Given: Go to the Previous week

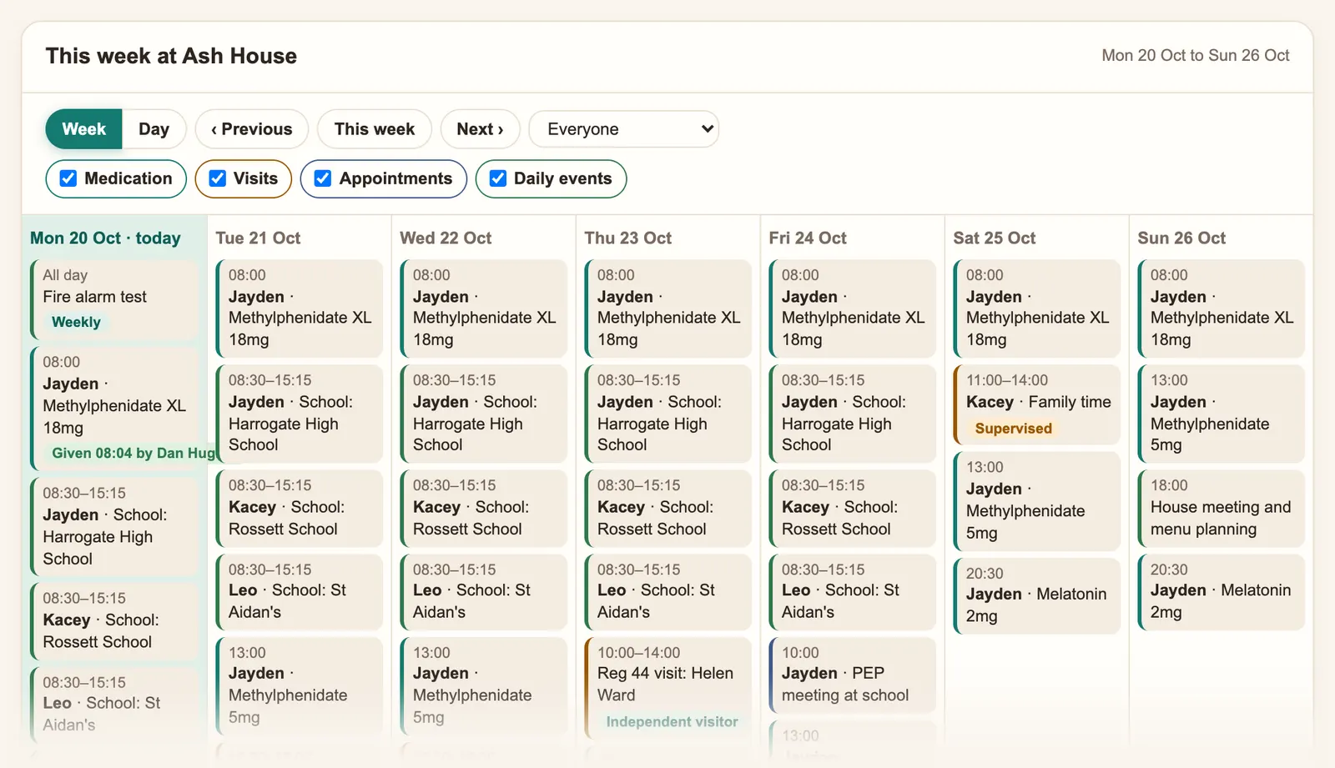Looking at the screenshot, I should click(252, 129).
